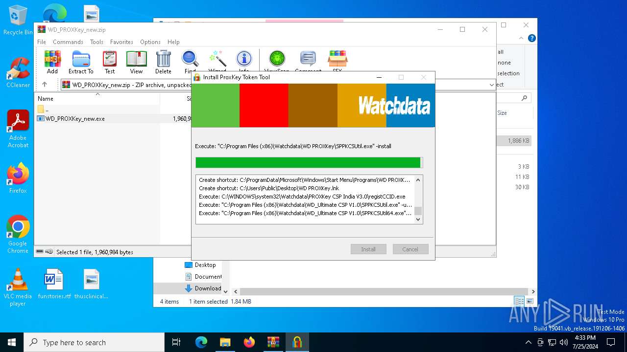Click the Test archive icon
This screenshot has height=352, width=627.
coord(110,62)
